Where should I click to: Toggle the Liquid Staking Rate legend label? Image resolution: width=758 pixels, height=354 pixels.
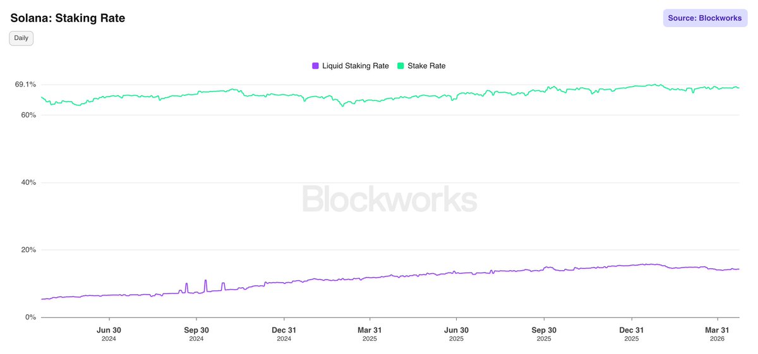[355, 66]
